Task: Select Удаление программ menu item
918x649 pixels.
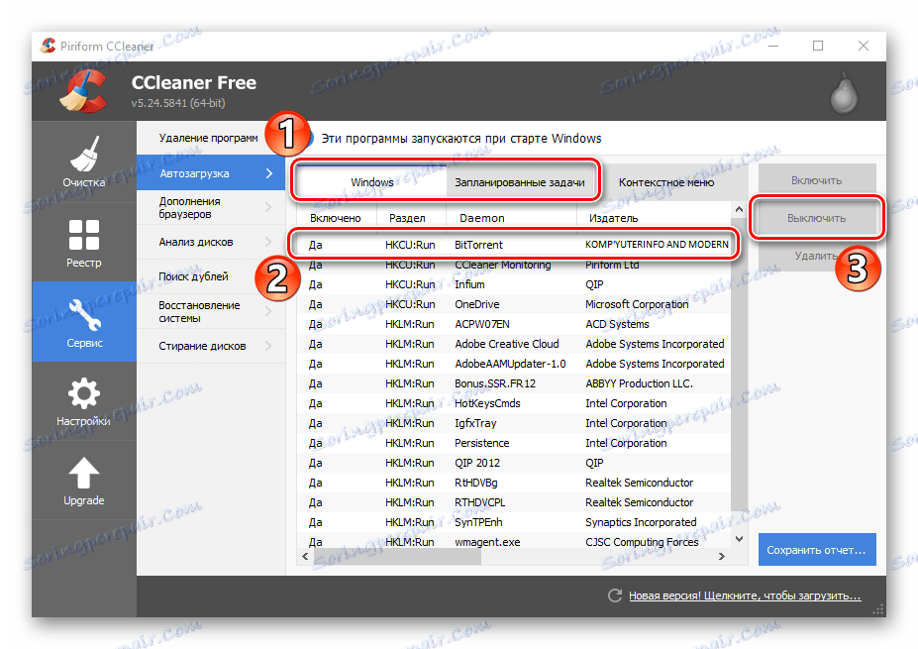Action: click(x=208, y=139)
